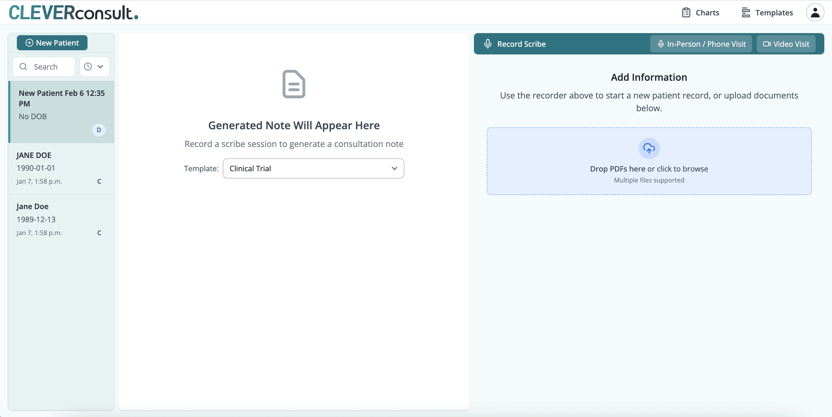This screenshot has height=417, width=832.
Task: Open the Clinical Trial template dropdown
Action: (313, 168)
